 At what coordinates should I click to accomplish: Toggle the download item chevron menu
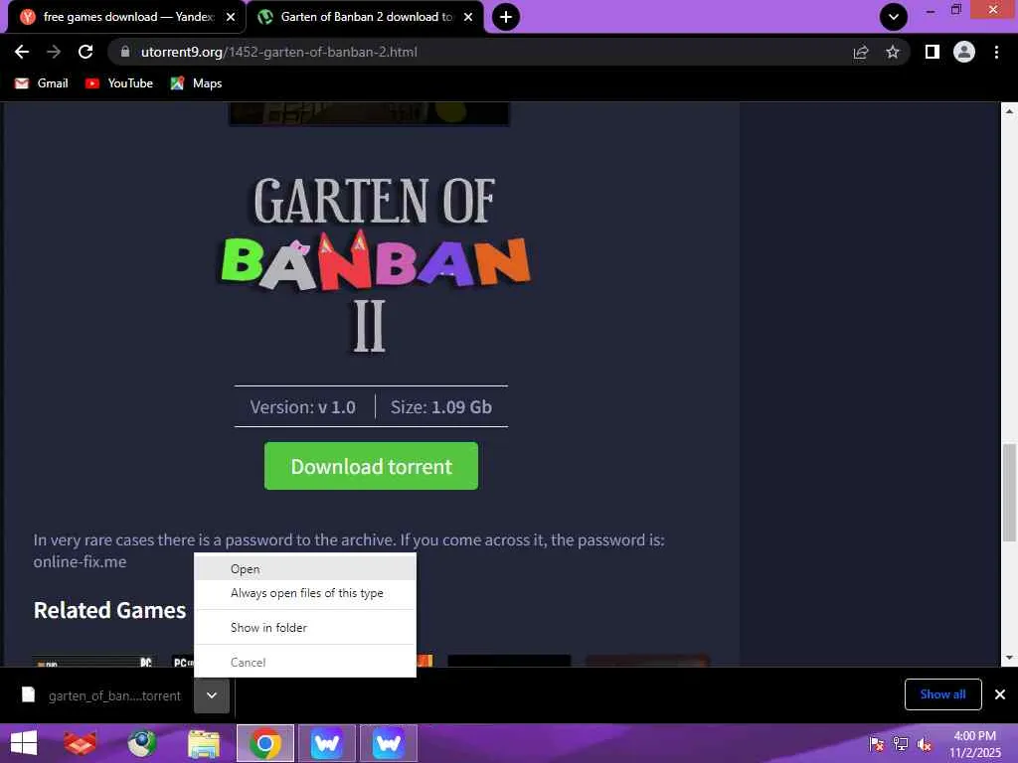click(212, 695)
